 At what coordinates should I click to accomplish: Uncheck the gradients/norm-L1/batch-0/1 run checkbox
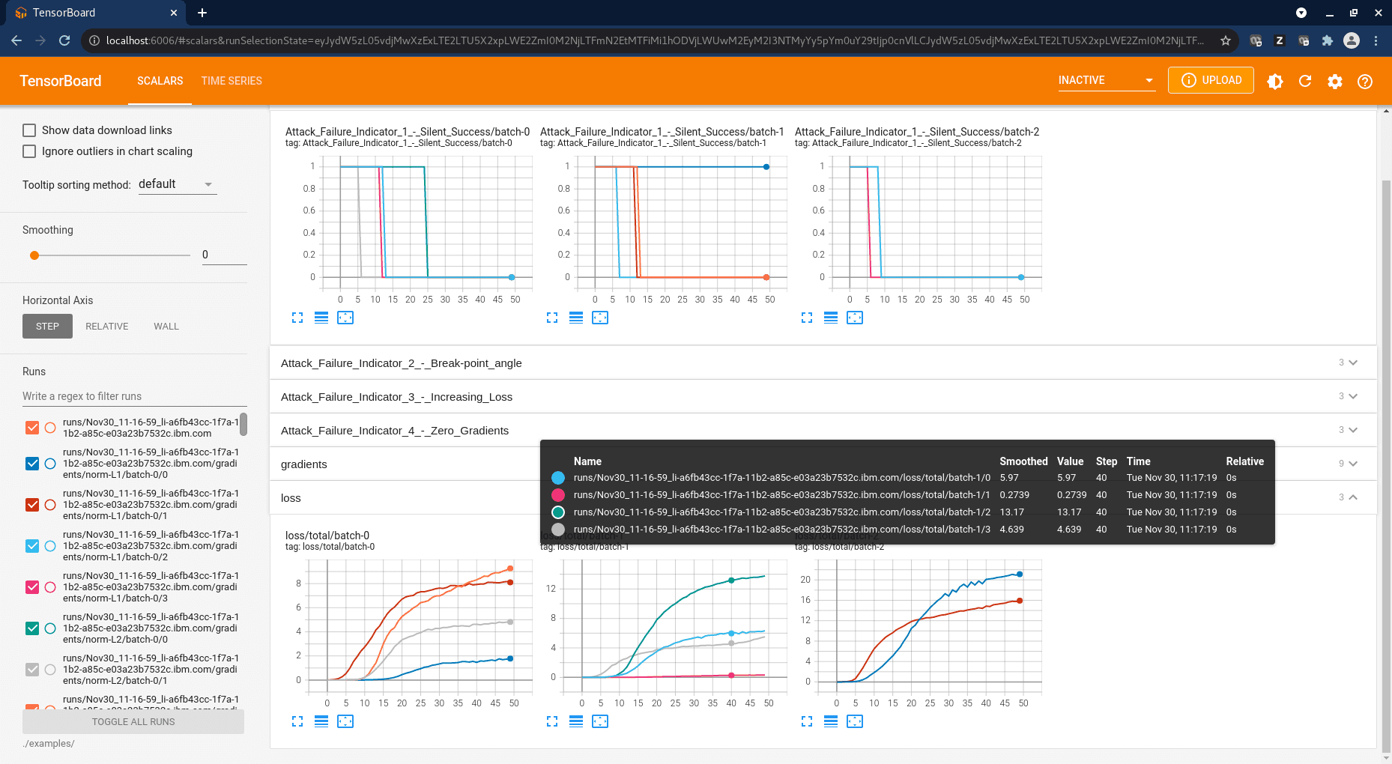[x=32, y=505]
